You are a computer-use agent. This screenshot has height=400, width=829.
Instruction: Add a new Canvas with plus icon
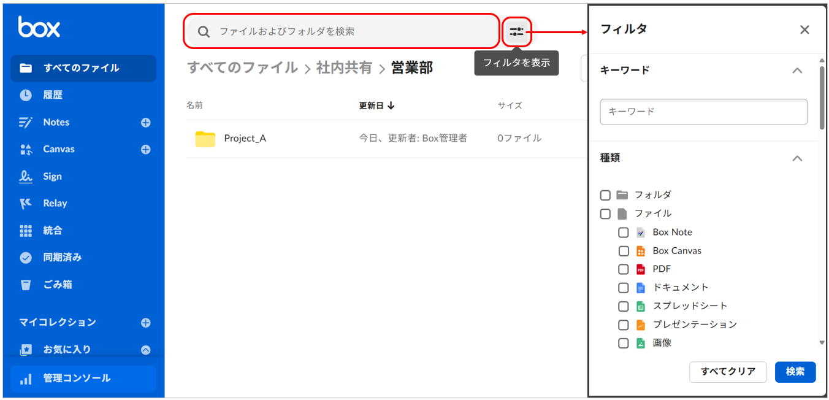[x=146, y=150]
